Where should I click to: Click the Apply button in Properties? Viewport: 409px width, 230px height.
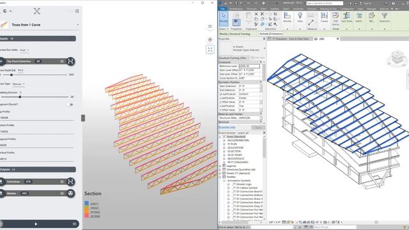point(258,128)
